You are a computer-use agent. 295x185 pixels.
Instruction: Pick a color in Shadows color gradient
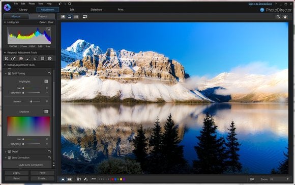(28, 126)
